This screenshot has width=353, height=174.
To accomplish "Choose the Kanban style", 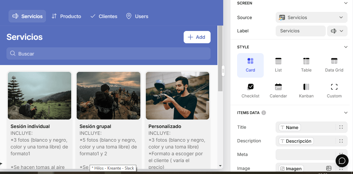I will click(306, 91).
